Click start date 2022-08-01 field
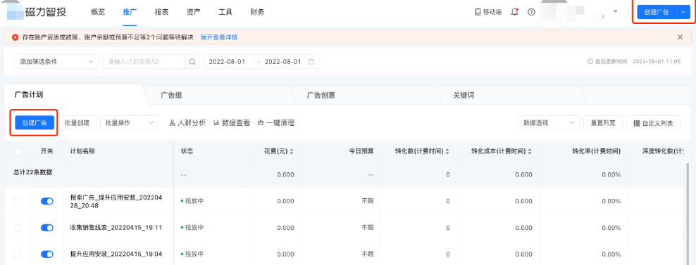This screenshot has height=265, width=696. (227, 62)
